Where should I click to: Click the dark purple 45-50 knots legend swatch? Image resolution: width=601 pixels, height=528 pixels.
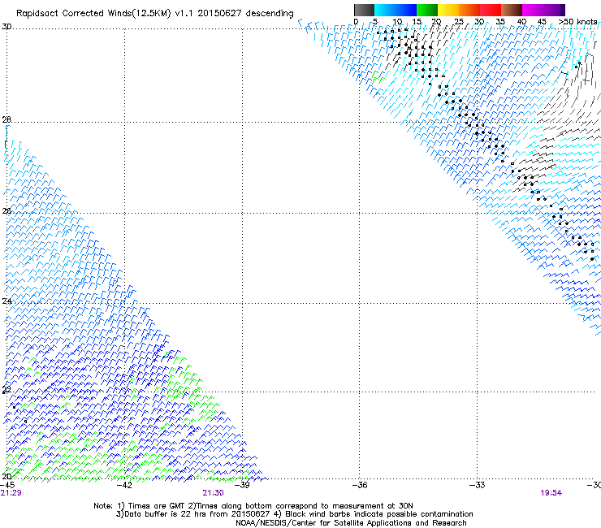click(x=554, y=10)
